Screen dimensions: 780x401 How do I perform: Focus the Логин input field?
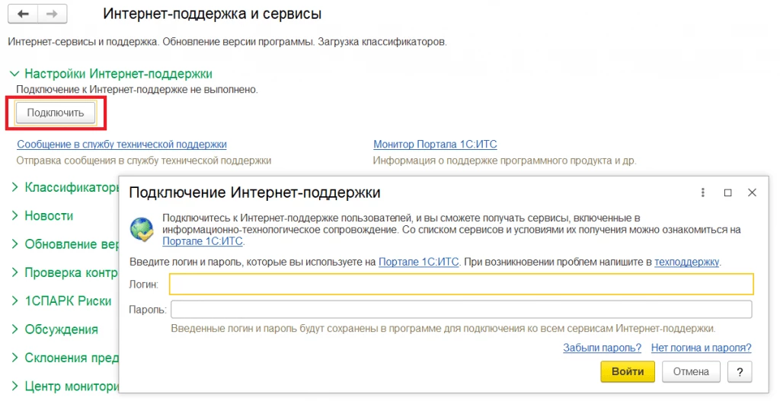pyautogui.click(x=461, y=285)
